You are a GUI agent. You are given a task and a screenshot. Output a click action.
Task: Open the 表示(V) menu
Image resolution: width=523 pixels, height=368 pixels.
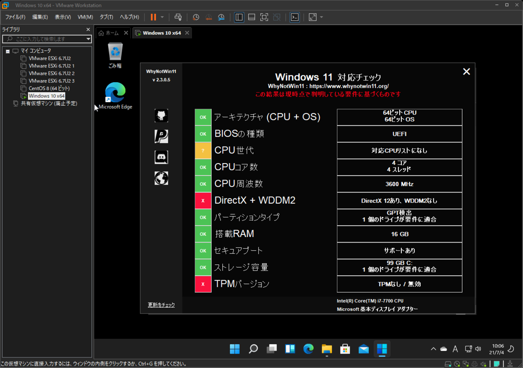(x=63, y=17)
